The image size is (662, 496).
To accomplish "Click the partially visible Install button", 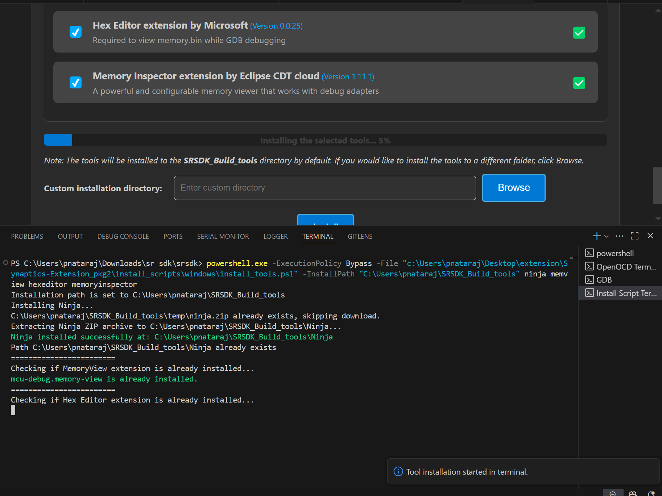I will [x=325, y=220].
